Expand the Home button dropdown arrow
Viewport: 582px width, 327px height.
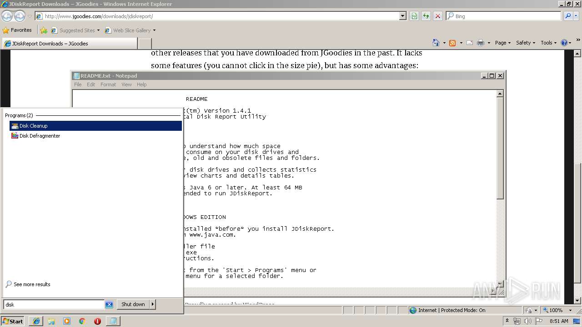coord(444,43)
